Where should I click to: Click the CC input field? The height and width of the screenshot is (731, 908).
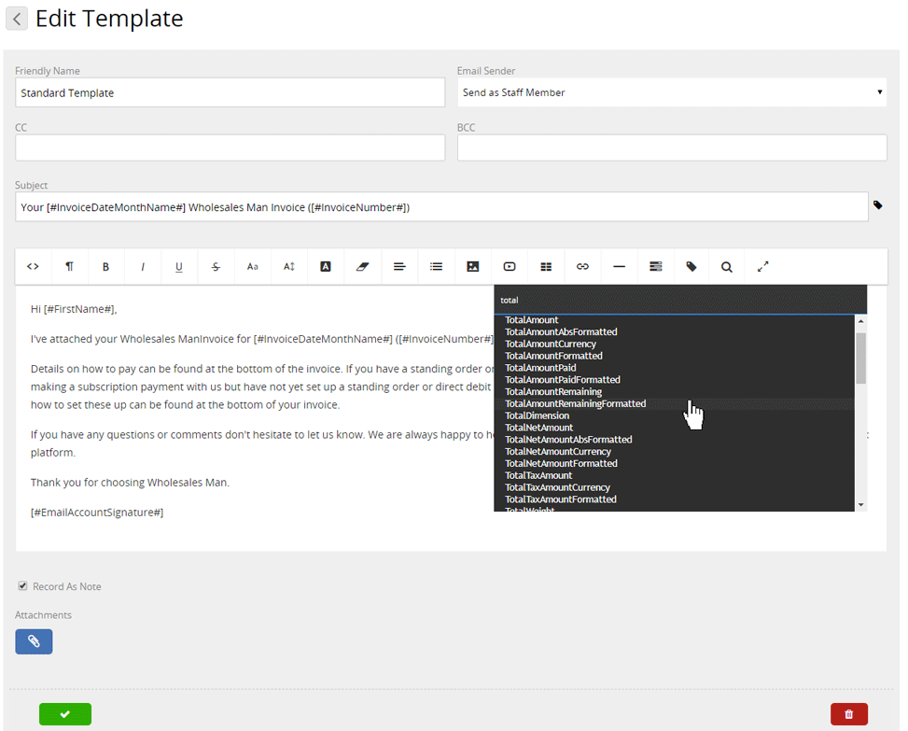tap(230, 148)
